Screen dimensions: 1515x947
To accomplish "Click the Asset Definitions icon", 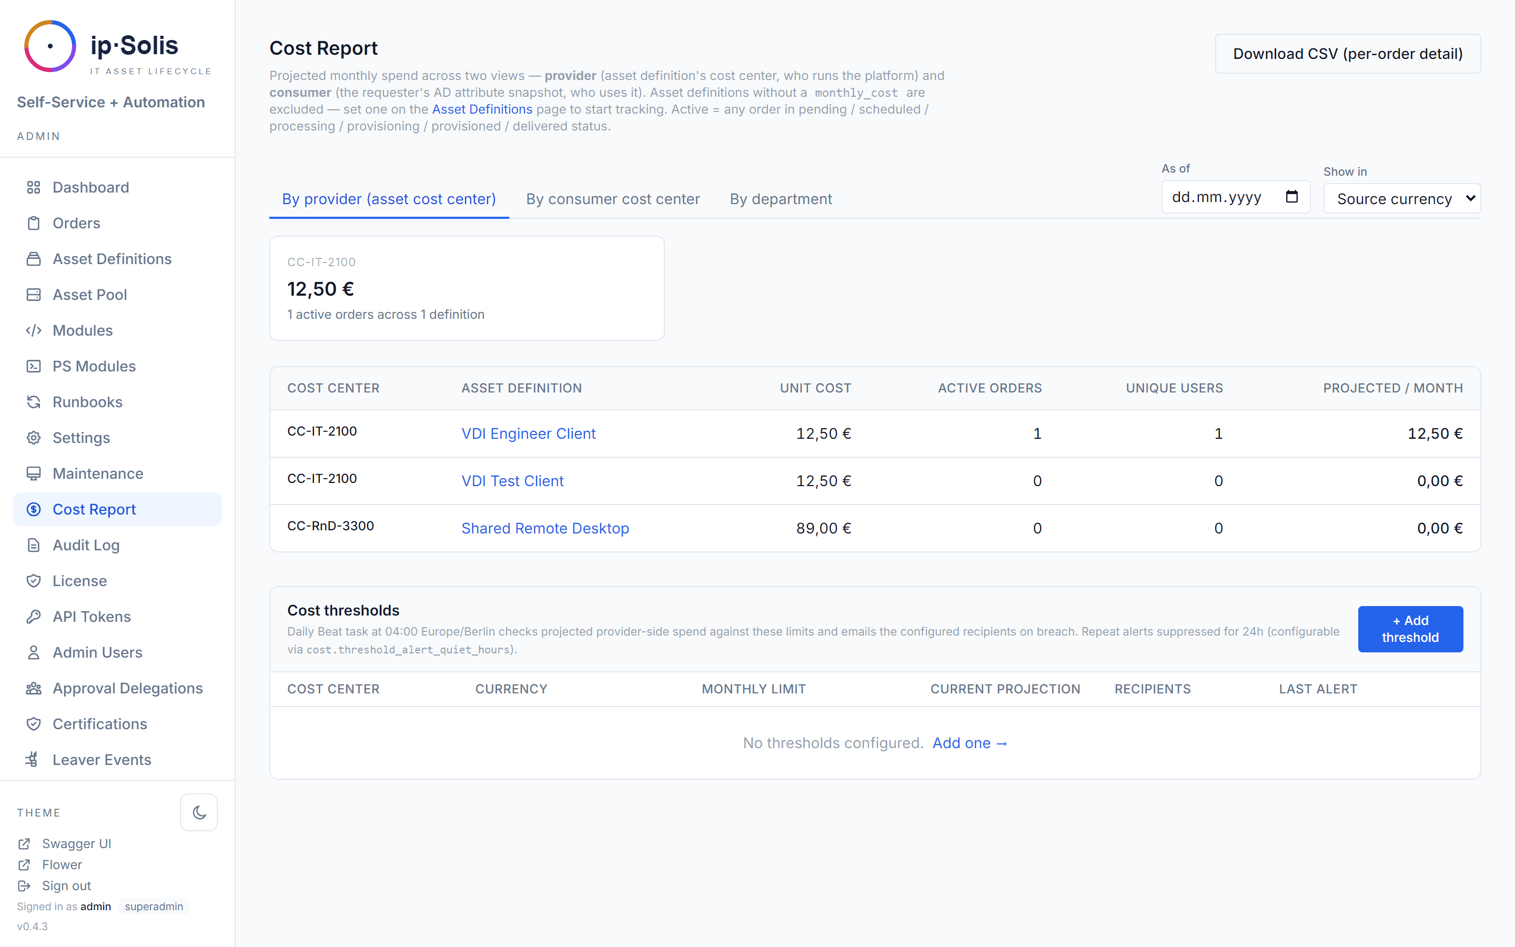I will click(x=34, y=259).
